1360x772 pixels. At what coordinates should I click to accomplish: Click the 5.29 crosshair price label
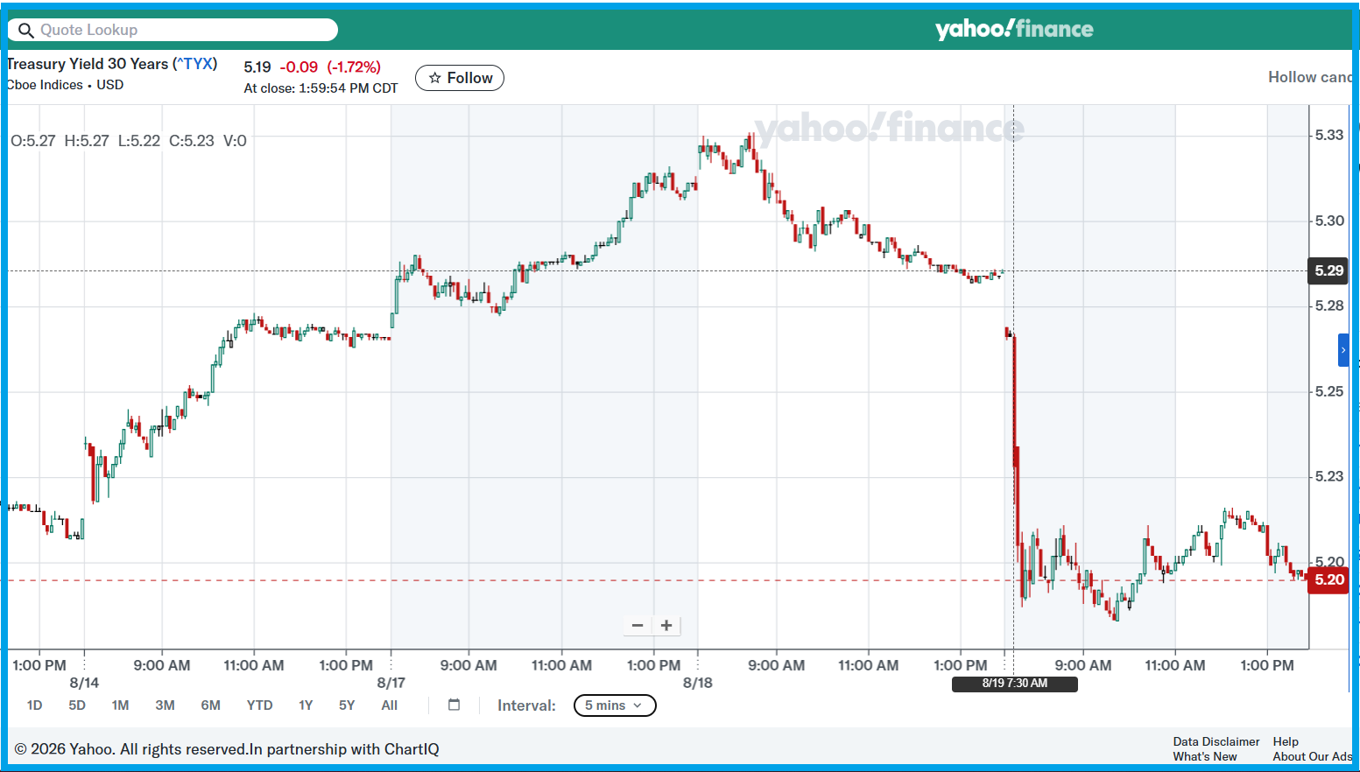1328,270
